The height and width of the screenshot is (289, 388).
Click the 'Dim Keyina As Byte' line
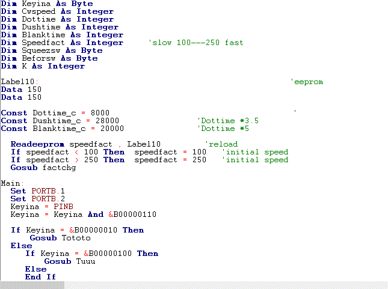(47, 4)
